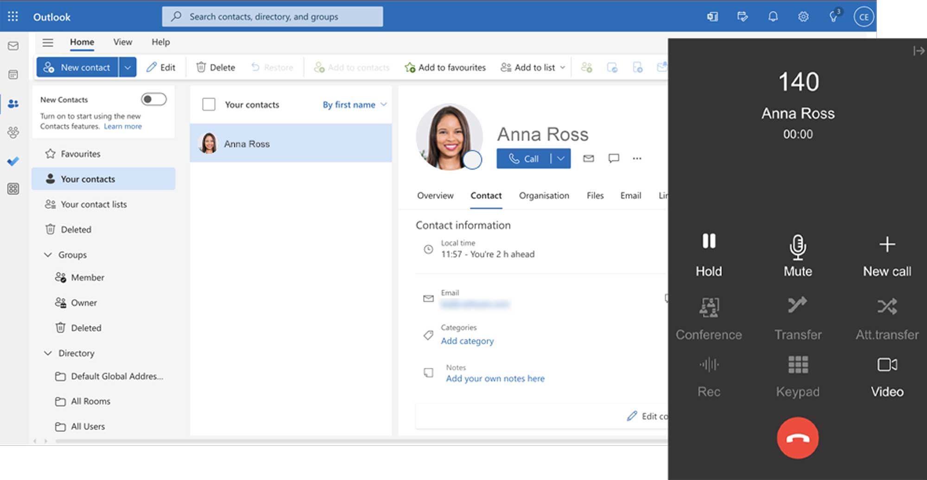Open the Keypad in the call panel
The width and height of the screenshot is (927, 480).
(x=798, y=376)
